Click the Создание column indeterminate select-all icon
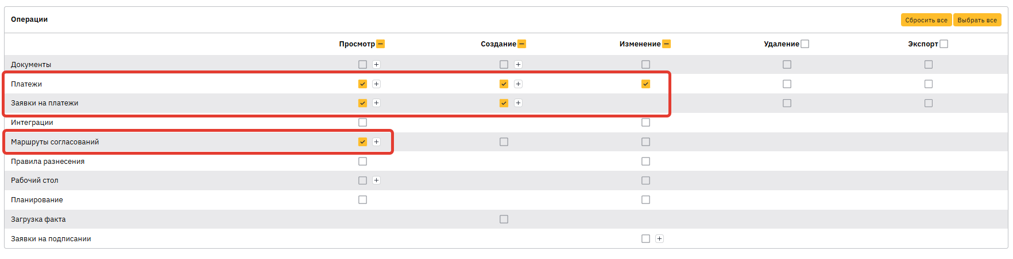The image size is (1013, 259). (521, 44)
